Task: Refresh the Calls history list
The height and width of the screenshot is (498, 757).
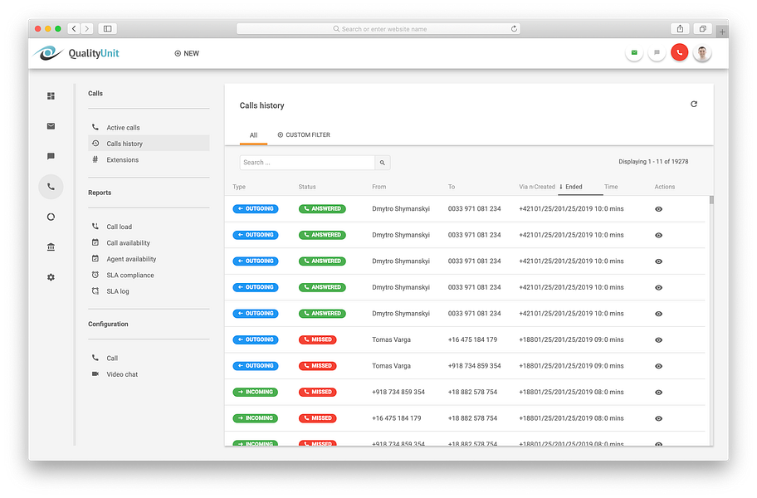Action: (694, 104)
